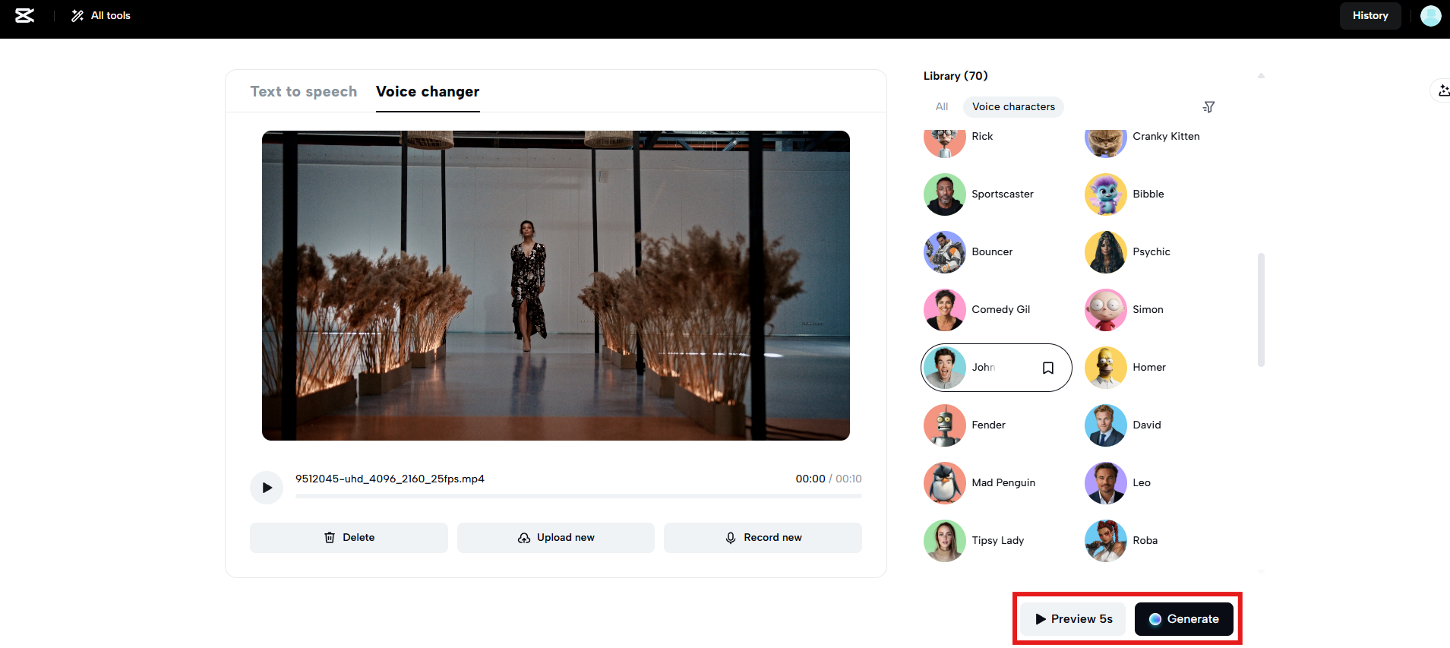Delete the uploaded file
Image resolution: width=1450 pixels, height=648 pixels.
tap(349, 538)
